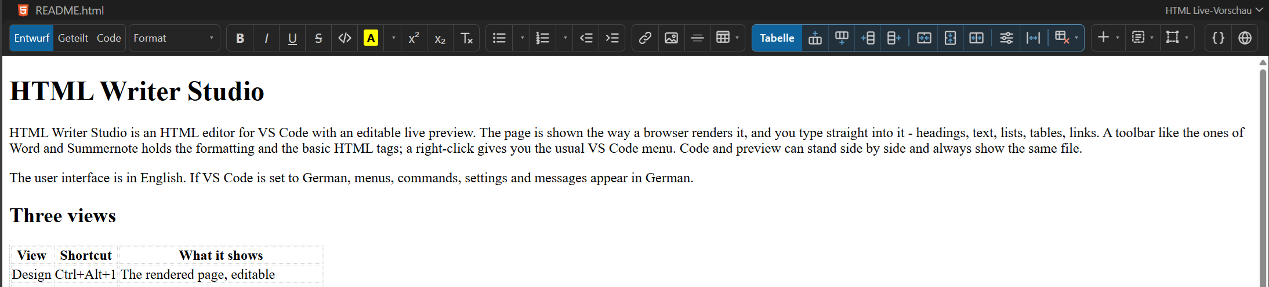Click the globe icon
Image resolution: width=1269 pixels, height=287 pixels.
pos(1245,38)
